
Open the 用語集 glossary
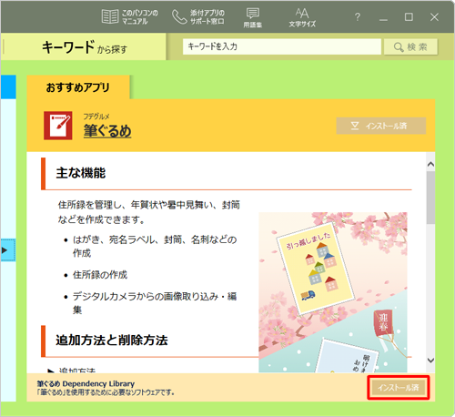(253, 17)
